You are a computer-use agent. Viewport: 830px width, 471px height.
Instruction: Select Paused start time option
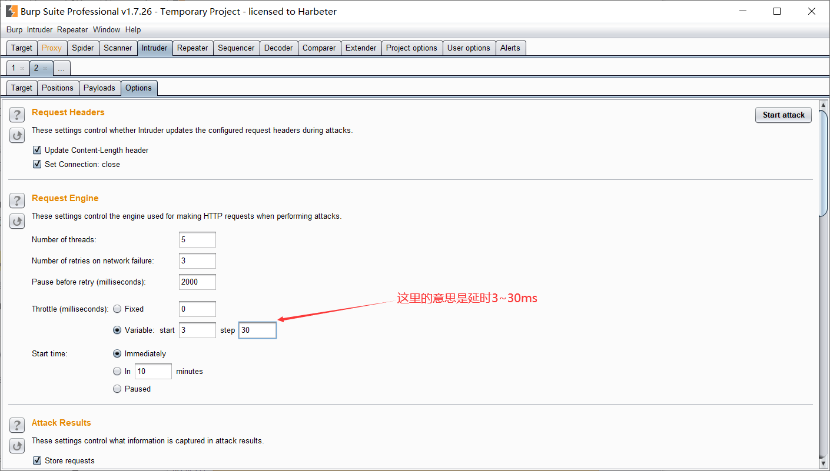pos(117,389)
